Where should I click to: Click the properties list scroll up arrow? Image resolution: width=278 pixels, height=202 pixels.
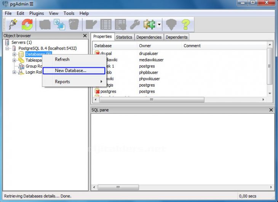tap(270, 45)
